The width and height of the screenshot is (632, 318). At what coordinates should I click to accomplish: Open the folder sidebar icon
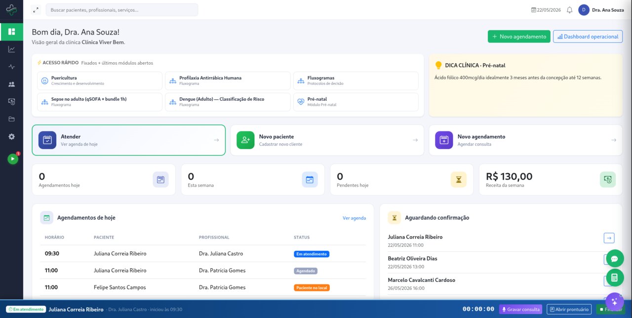(x=11, y=119)
